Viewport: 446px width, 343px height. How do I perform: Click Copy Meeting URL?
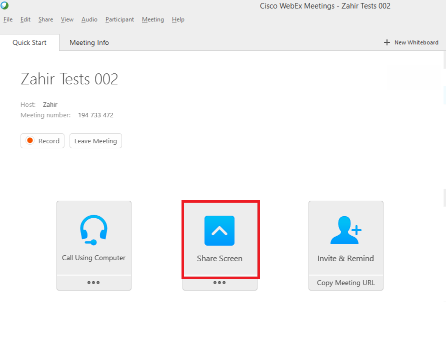346,283
